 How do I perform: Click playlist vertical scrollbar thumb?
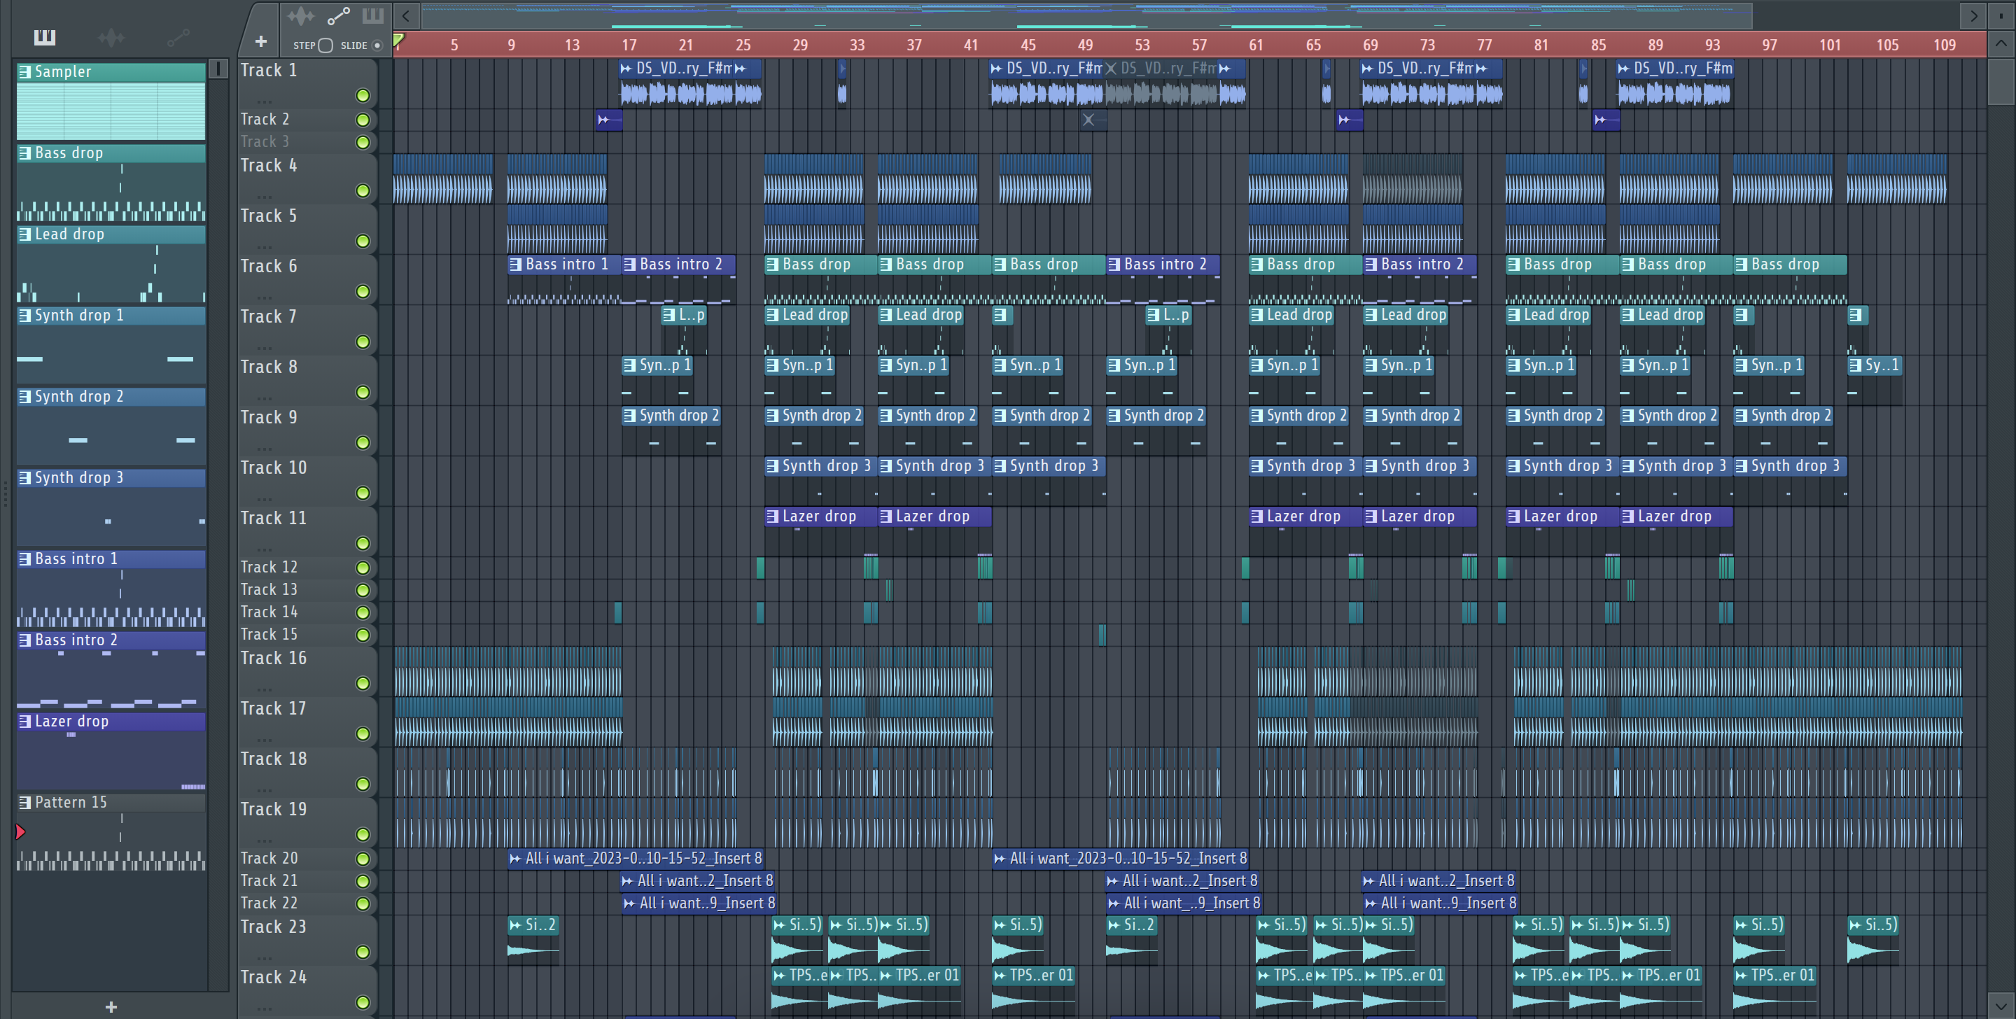point(2001,80)
